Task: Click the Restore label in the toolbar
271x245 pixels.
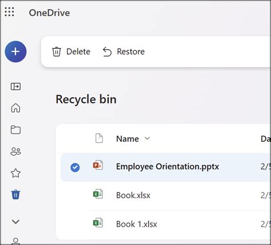Action: tap(131, 51)
